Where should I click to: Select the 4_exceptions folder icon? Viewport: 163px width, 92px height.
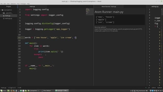tap(3, 10)
